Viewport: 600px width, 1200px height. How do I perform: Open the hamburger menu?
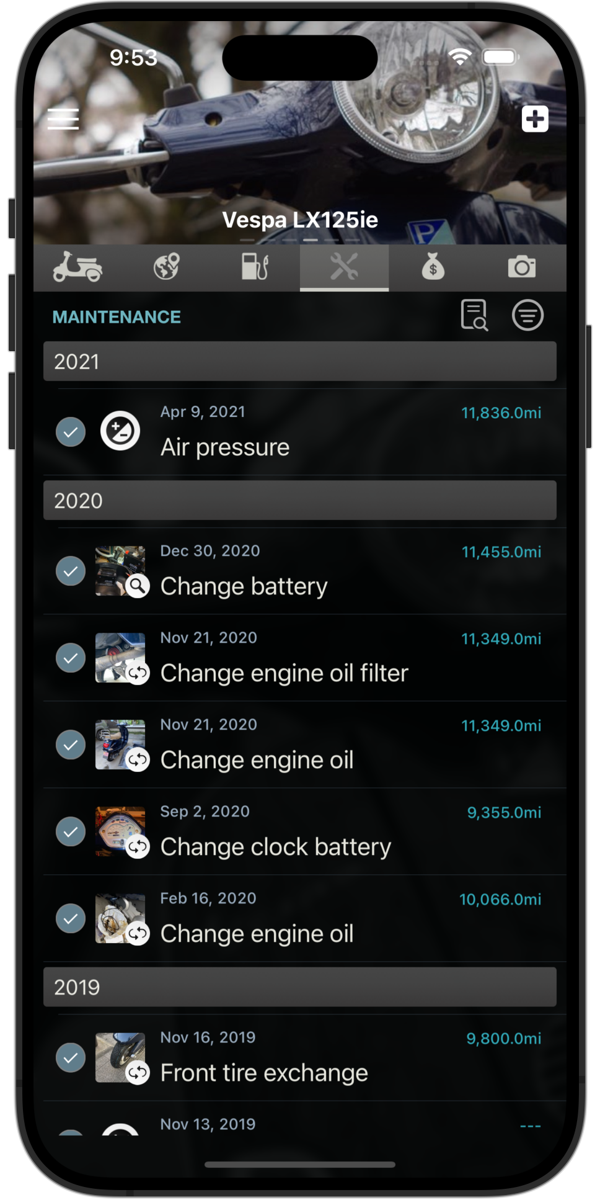pyautogui.click(x=63, y=119)
